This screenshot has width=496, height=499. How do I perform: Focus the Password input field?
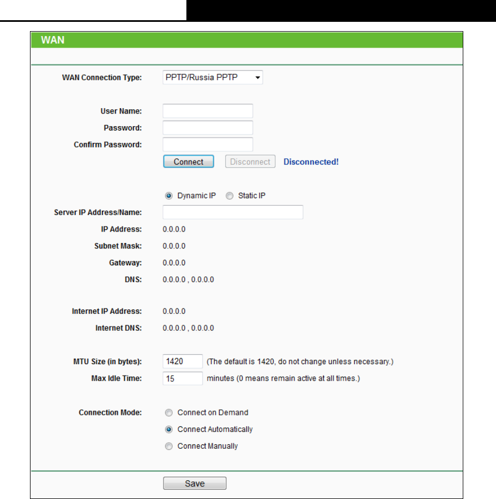(208, 128)
